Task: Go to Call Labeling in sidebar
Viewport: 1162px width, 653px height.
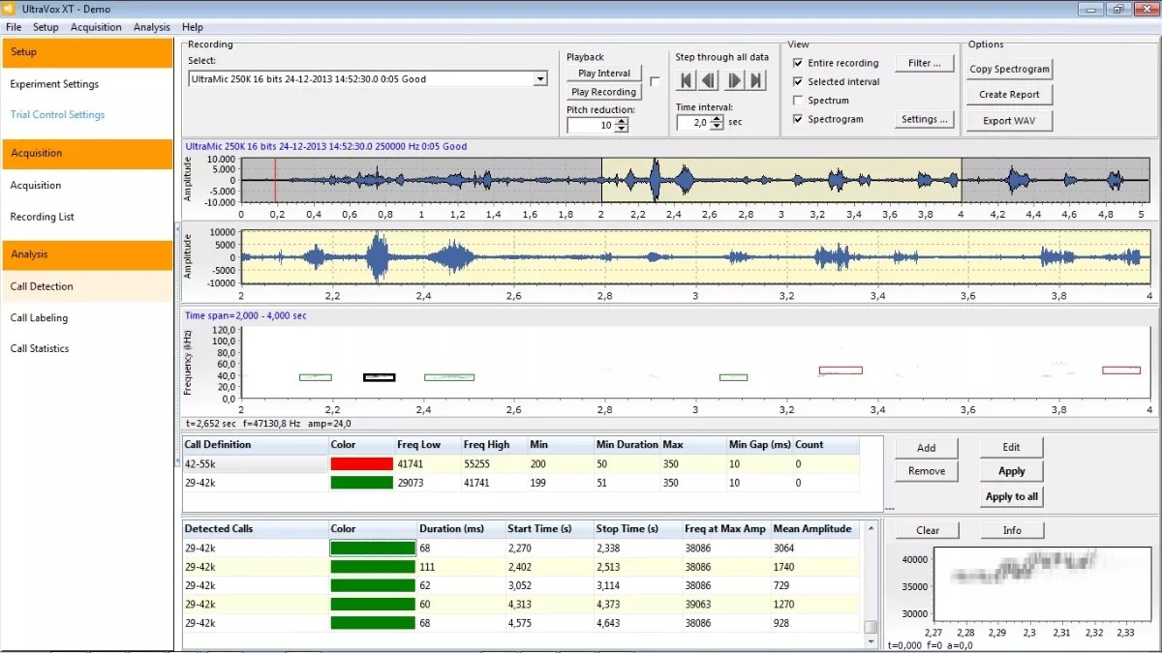Action: tap(39, 317)
